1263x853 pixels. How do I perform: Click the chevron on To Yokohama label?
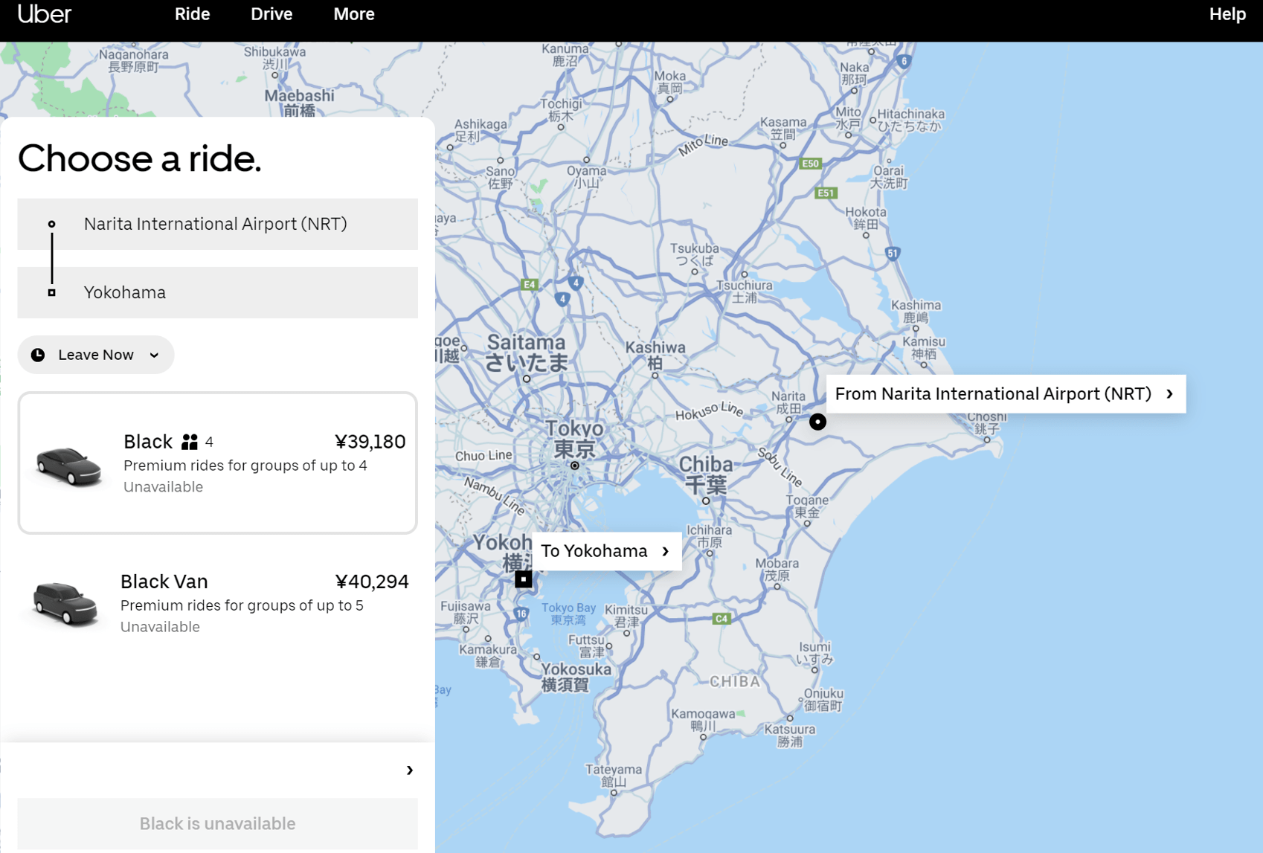click(x=665, y=551)
